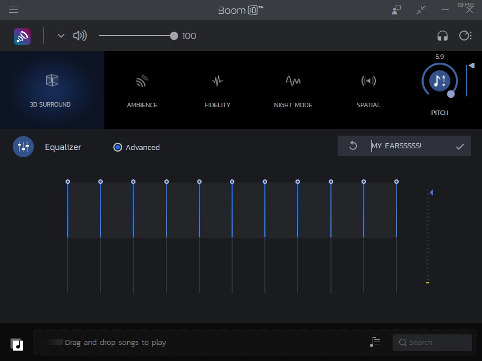Confirm the preset name with checkmark
This screenshot has width=482, height=361.
tap(460, 147)
